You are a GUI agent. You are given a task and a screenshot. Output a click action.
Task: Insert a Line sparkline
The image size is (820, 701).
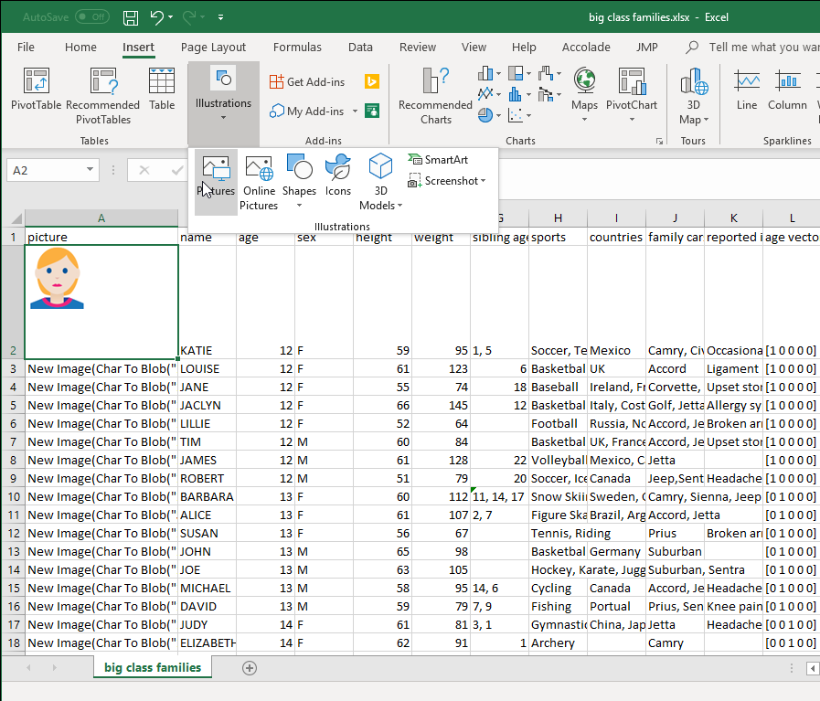(747, 90)
